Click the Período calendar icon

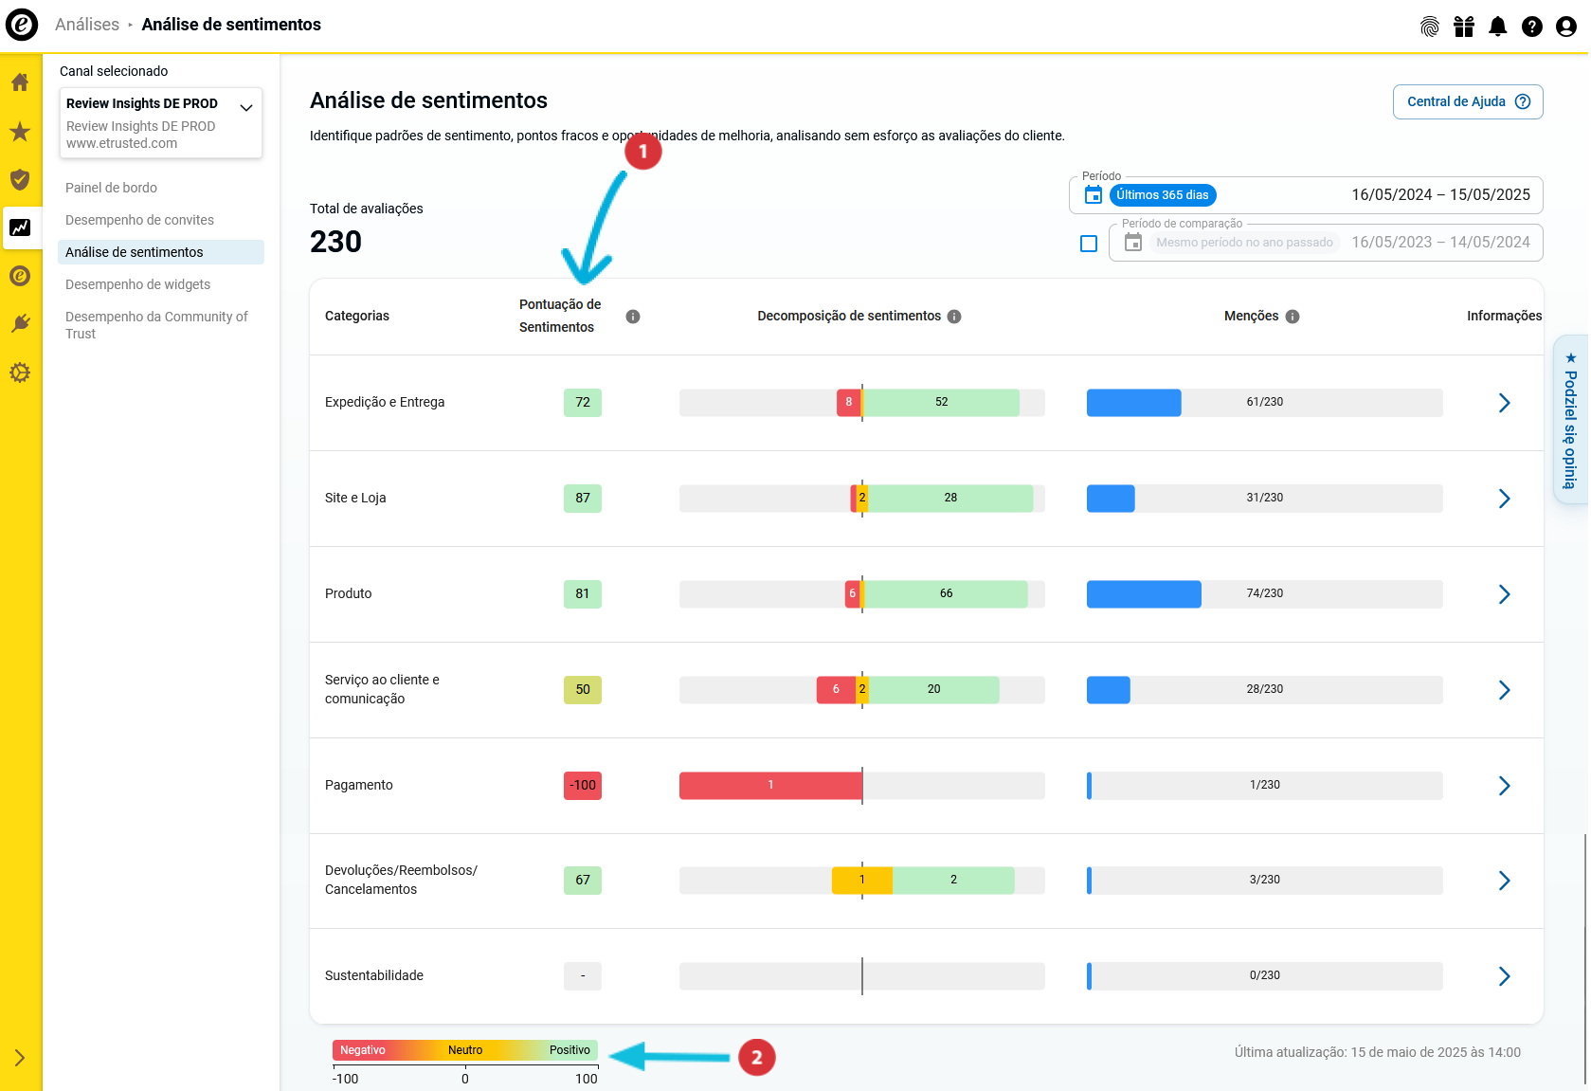click(x=1094, y=195)
